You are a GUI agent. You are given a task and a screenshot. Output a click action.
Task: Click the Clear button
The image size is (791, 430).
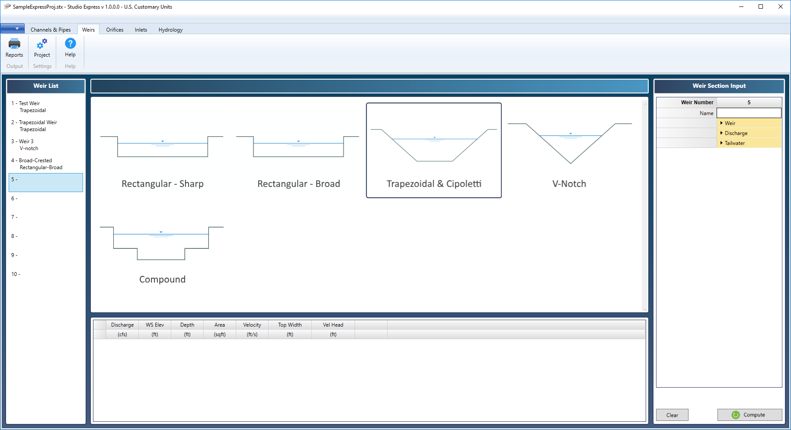672,415
